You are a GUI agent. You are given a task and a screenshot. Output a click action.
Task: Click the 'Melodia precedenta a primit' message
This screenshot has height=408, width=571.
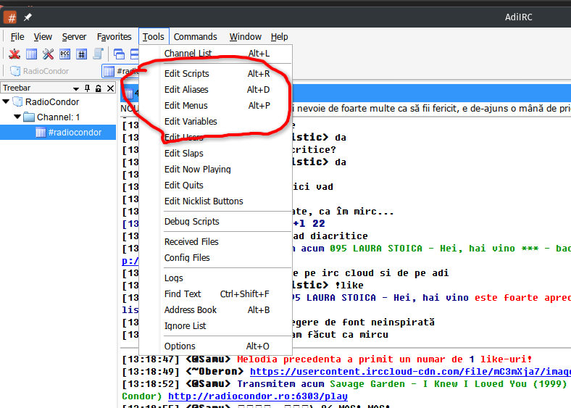coord(385,359)
